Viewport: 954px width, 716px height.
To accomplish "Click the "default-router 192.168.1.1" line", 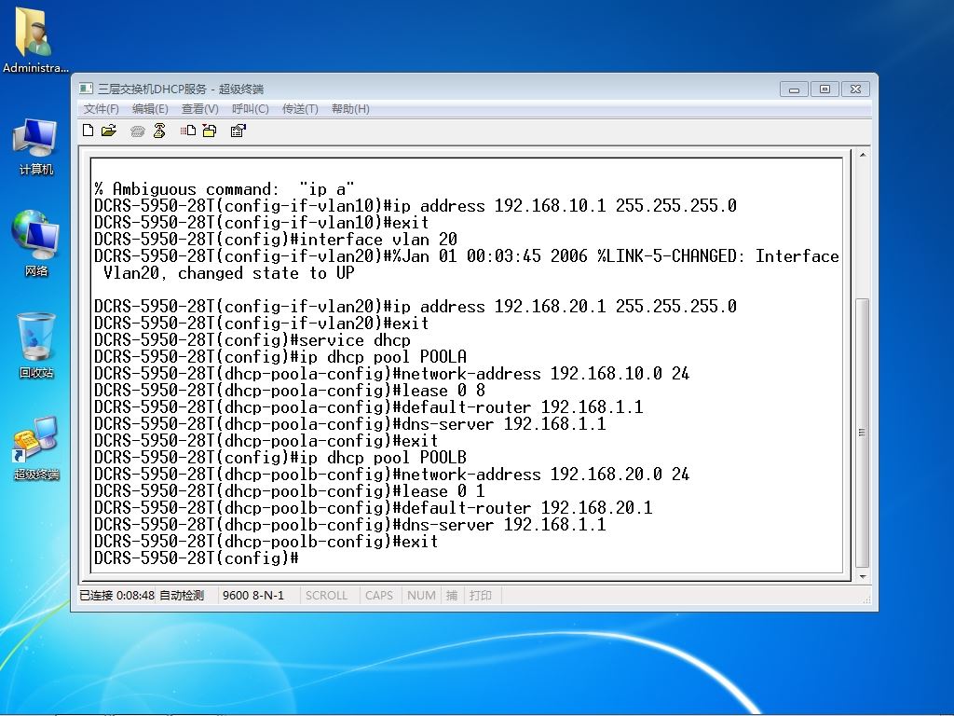I will 369,406.
